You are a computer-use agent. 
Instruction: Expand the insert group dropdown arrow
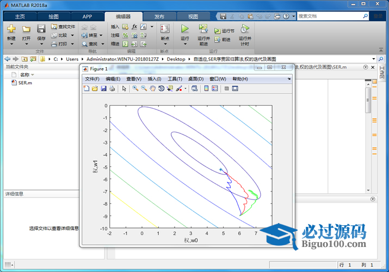(x=152, y=27)
